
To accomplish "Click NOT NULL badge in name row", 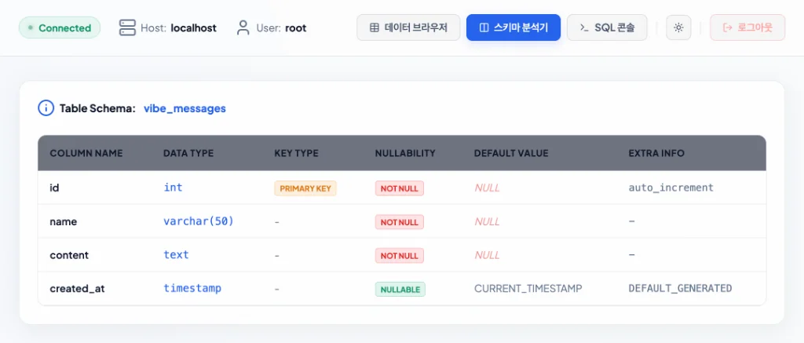I will click(x=400, y=222).
